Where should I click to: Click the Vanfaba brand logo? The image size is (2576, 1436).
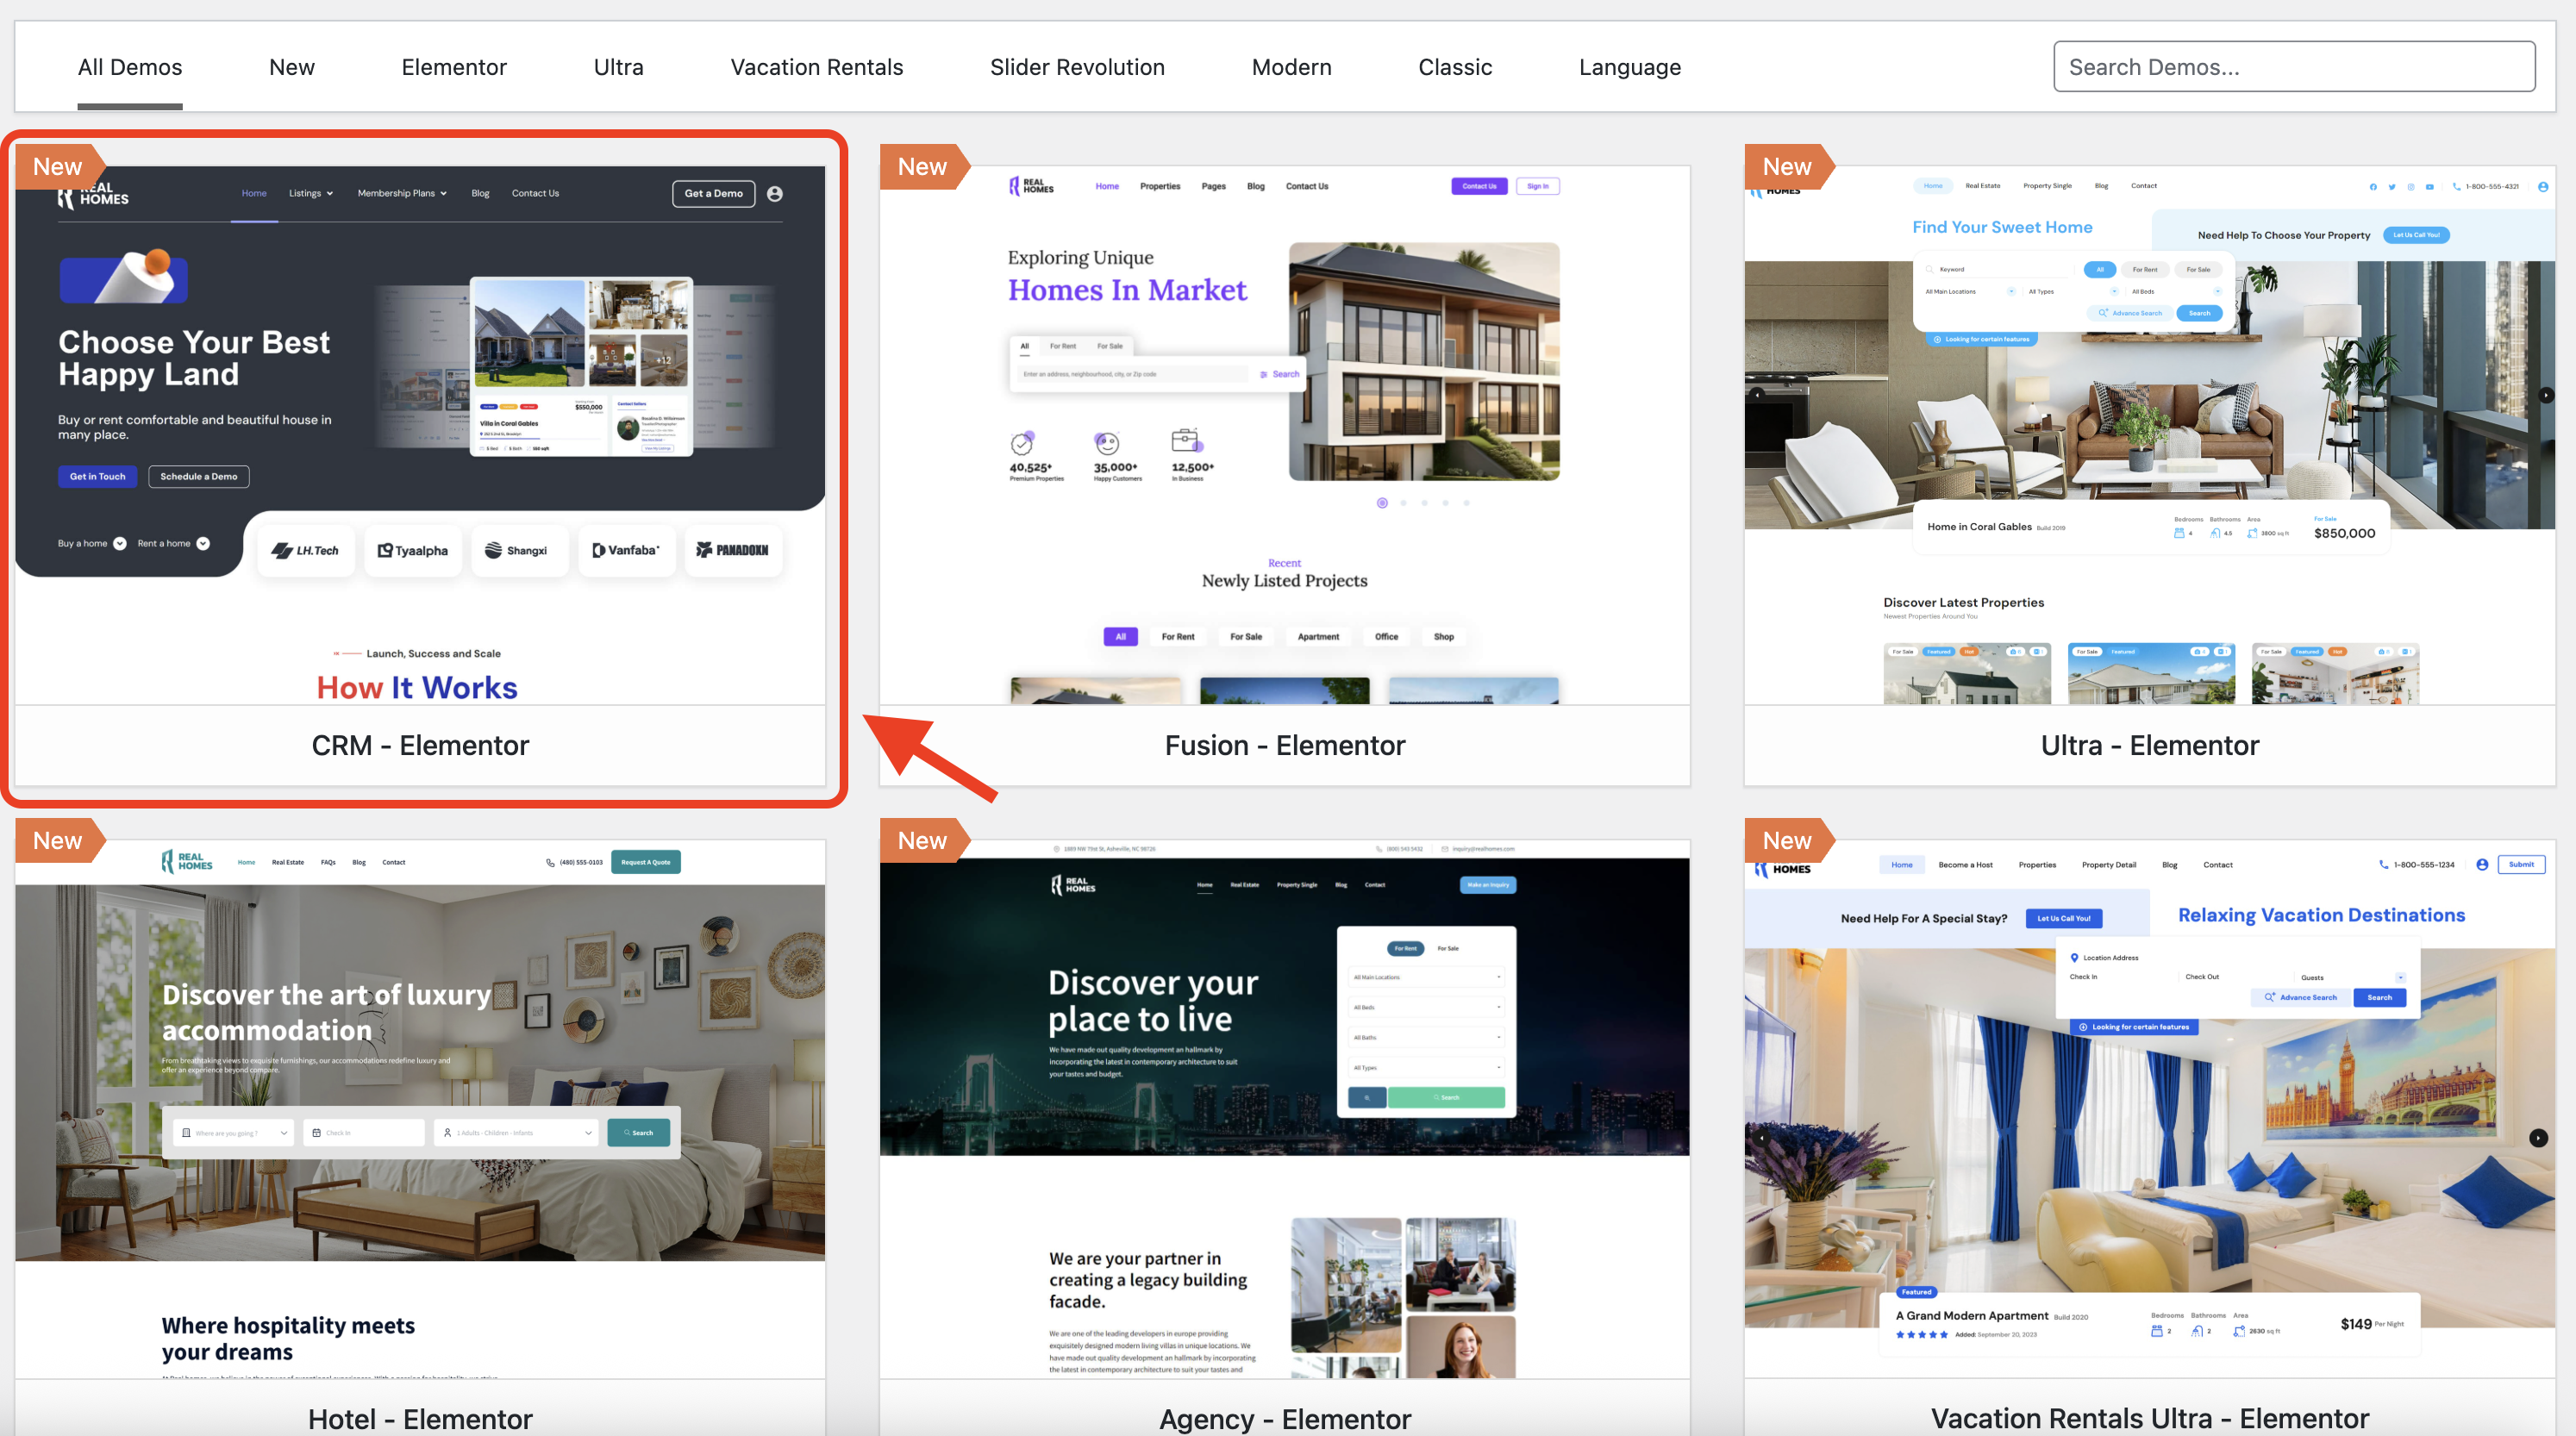point(626,550)
